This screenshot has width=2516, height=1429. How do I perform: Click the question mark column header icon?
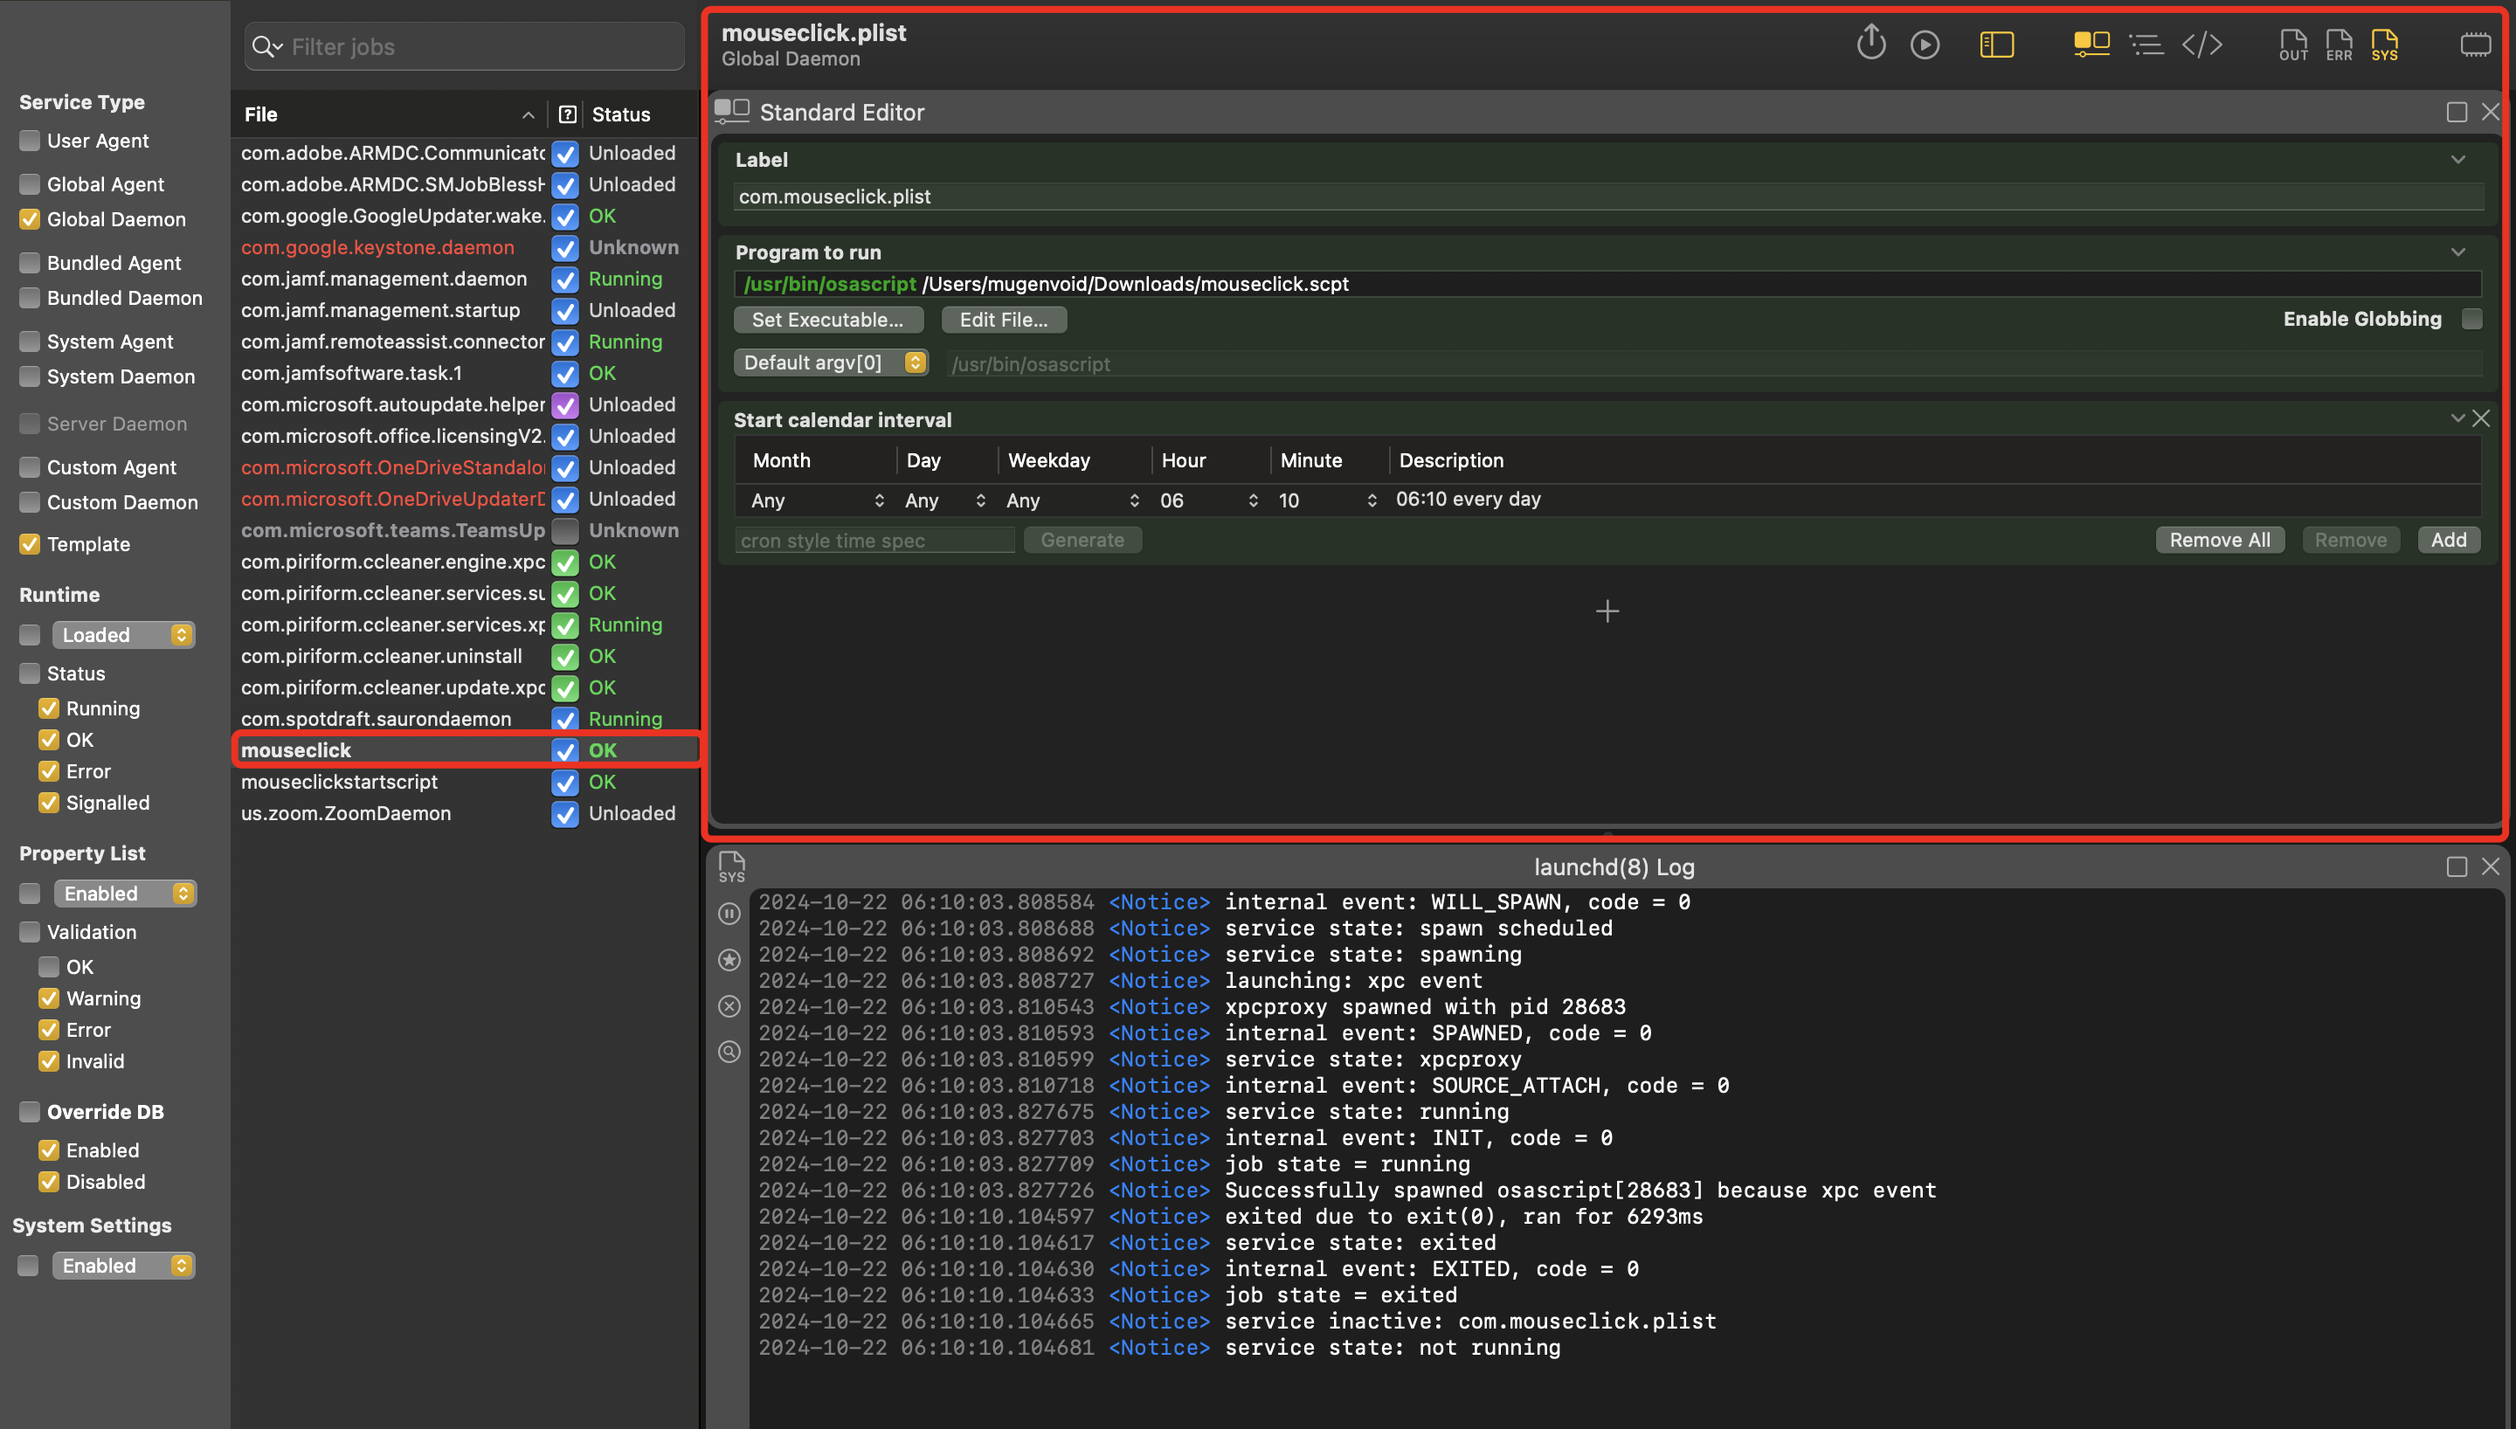567,114
